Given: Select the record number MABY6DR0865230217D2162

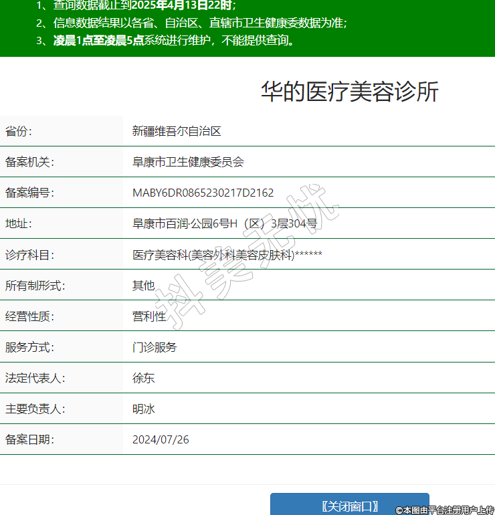Looking at the screenshot, I should [x=203, y=193].
